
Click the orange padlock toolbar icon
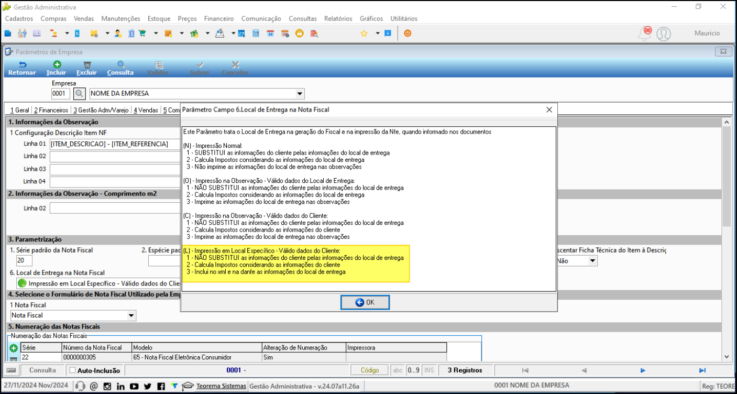click(x=299, y=33)
